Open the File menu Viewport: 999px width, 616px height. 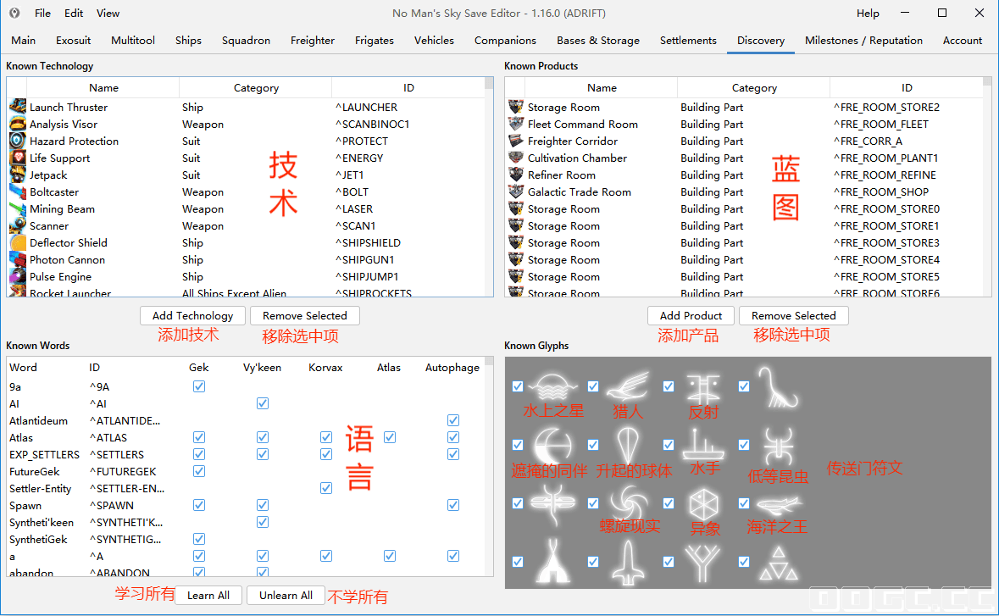(42, 13)
